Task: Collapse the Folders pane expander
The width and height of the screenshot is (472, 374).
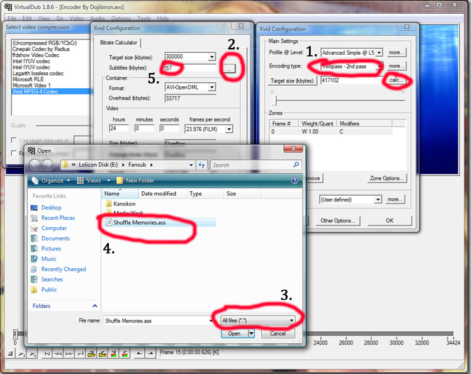Action: coord(95,306)
